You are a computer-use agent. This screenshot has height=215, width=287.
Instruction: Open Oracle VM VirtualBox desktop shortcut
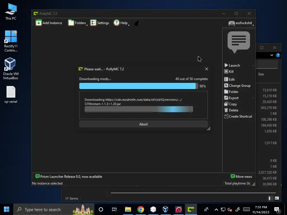click(x=11, y=69)
